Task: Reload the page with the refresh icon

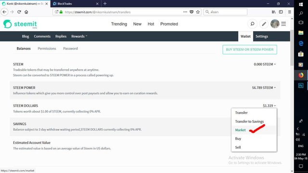Action: 19,12
